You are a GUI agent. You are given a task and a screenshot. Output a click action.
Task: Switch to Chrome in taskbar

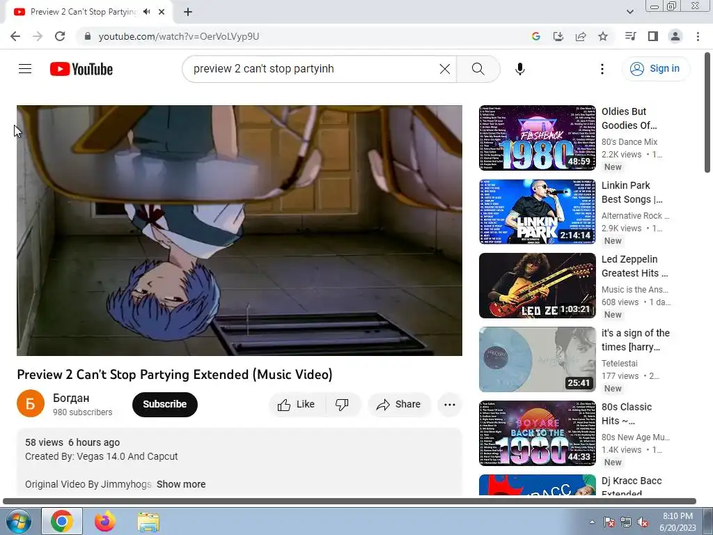(62, 521)
